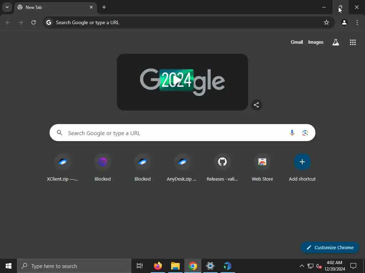Search by image with Google Lens
This screenshot has height=273, width=365.
[x=305, y=133]
